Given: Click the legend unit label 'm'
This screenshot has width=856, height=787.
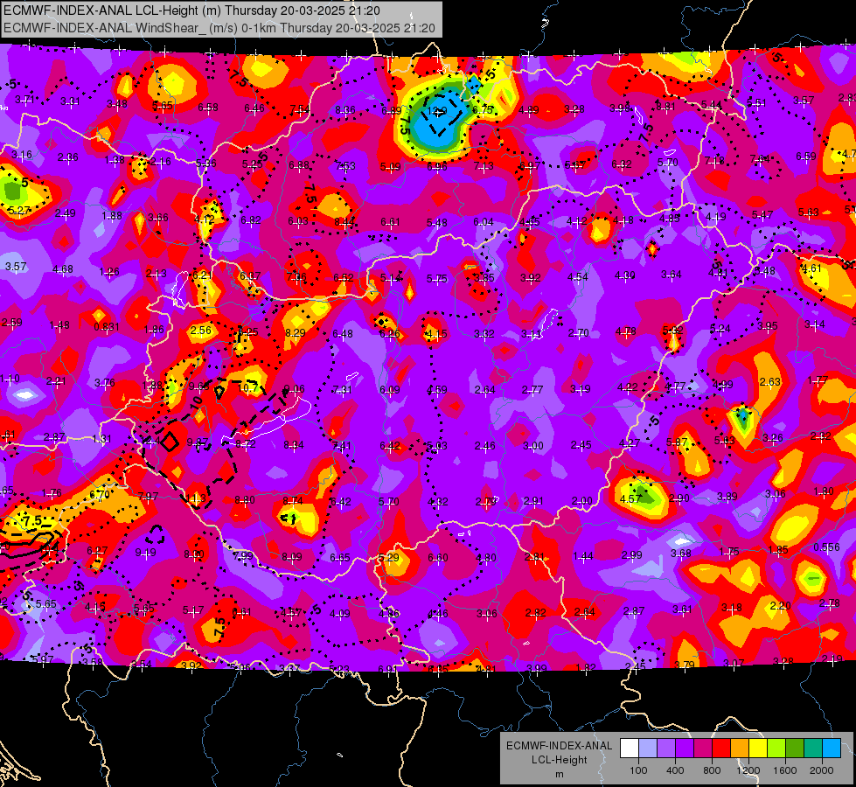Looking at the screenshot, I should tap(559, 775).
